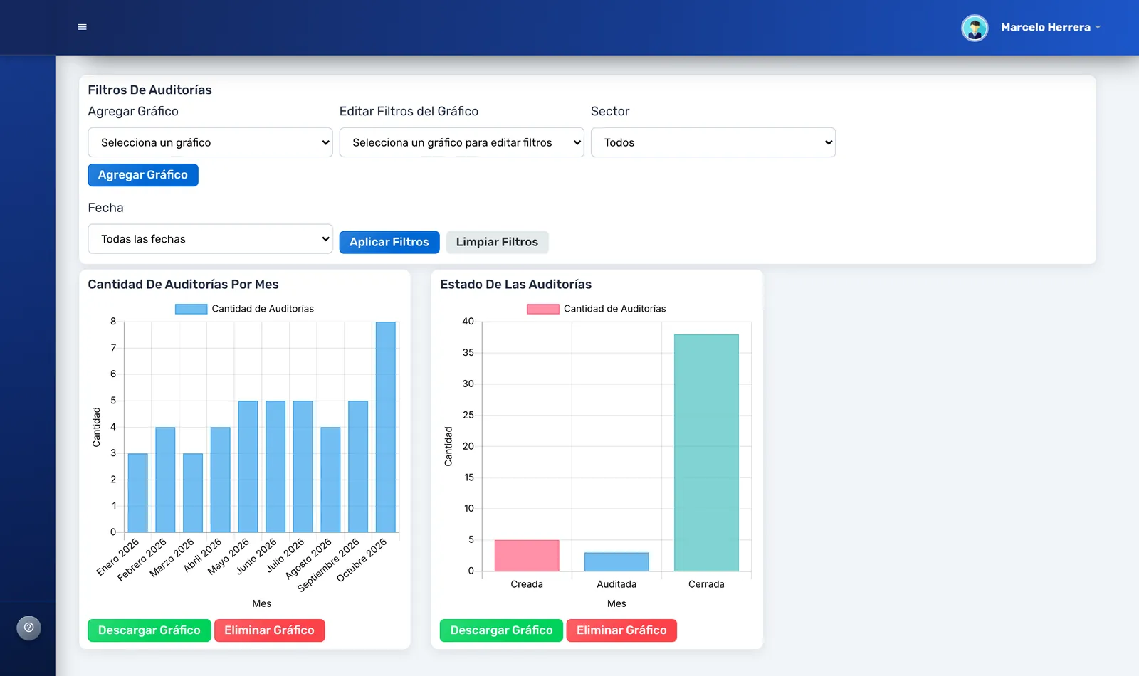The width and height of the screenshot is (1139, 676).
Task: Click the Octubre 2026 bar
Action: click(x=386, y=427)
